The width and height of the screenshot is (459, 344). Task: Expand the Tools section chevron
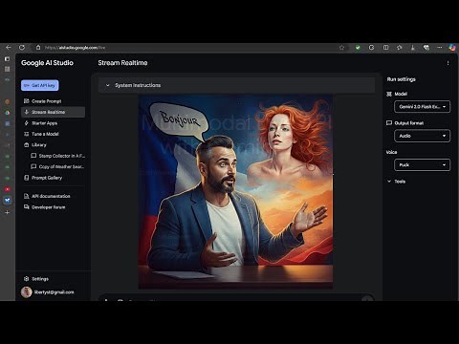coord(389,182)
